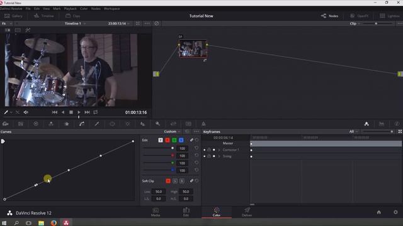Toggle loop playback
This screenshot has width=403, height=226.
(95, 112)
